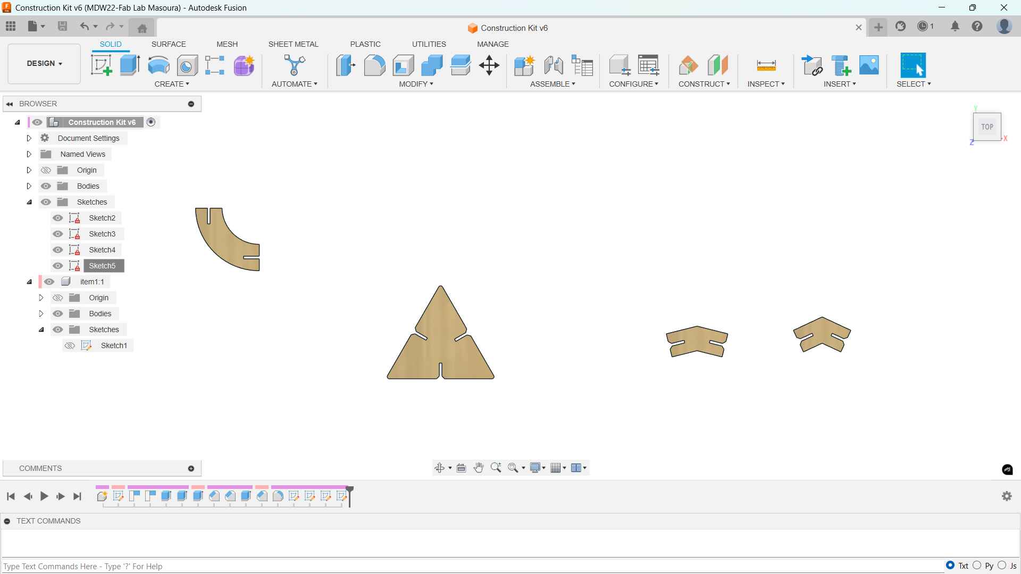Click the Play timeline button
The width and height of the screenshot is (1021, 574).
(x=44, y=496)
